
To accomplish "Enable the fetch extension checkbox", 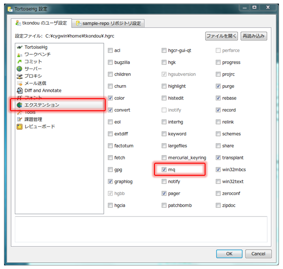I will coord(110,158).
